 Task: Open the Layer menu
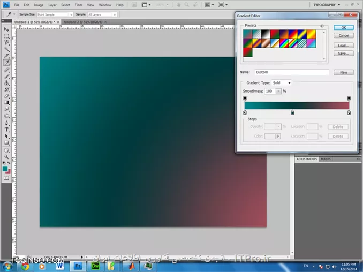(52, 5)
